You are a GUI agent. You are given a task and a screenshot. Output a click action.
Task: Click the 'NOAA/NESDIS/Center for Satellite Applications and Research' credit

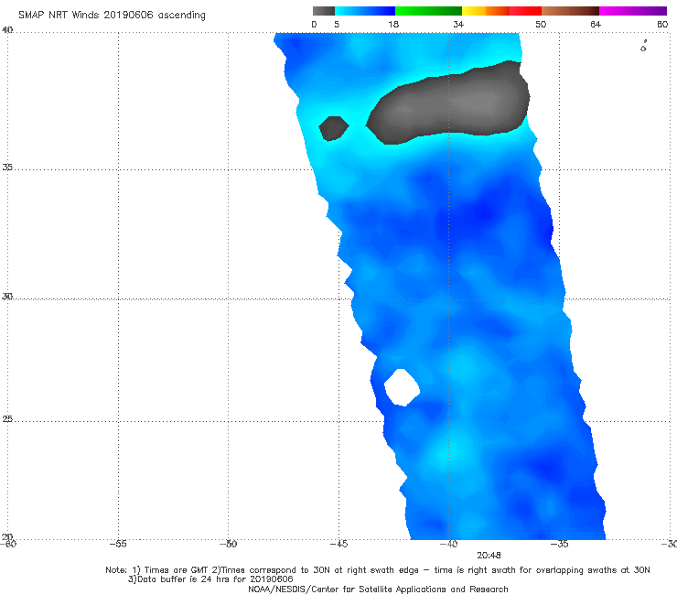click(x=378, y=590)
